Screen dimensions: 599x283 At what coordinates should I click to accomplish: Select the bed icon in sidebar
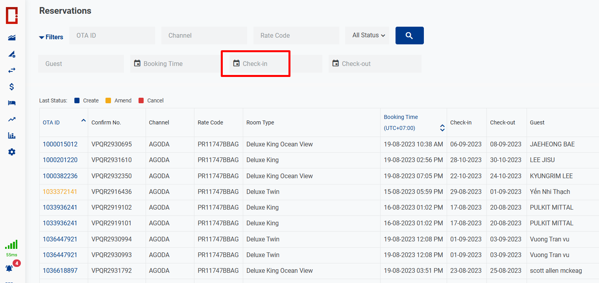tap(12, 103)
